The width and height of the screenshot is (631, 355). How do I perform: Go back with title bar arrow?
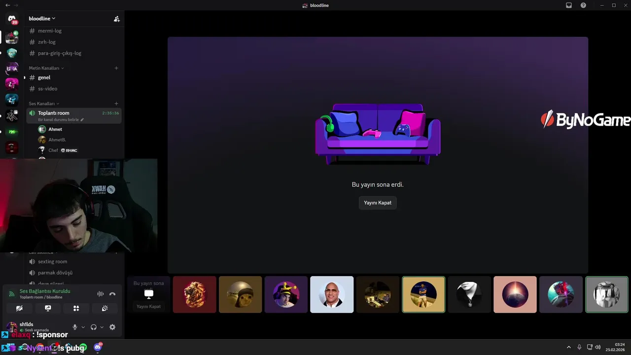pyautogui.click(x=7, y=5)
